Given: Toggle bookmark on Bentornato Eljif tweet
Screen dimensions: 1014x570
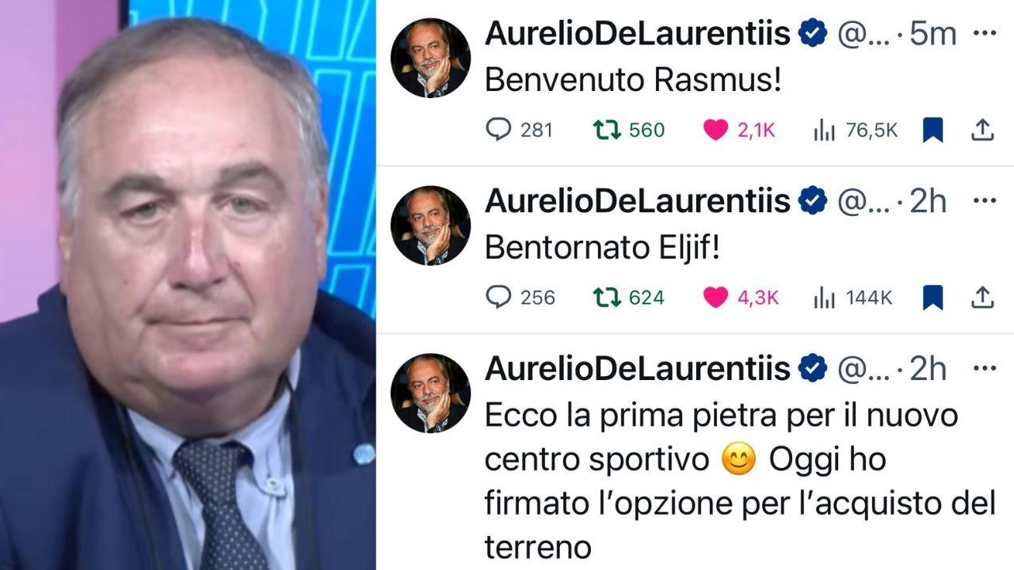Looking at the screenshot, I should pyautogui.click(x=932, y=298).
